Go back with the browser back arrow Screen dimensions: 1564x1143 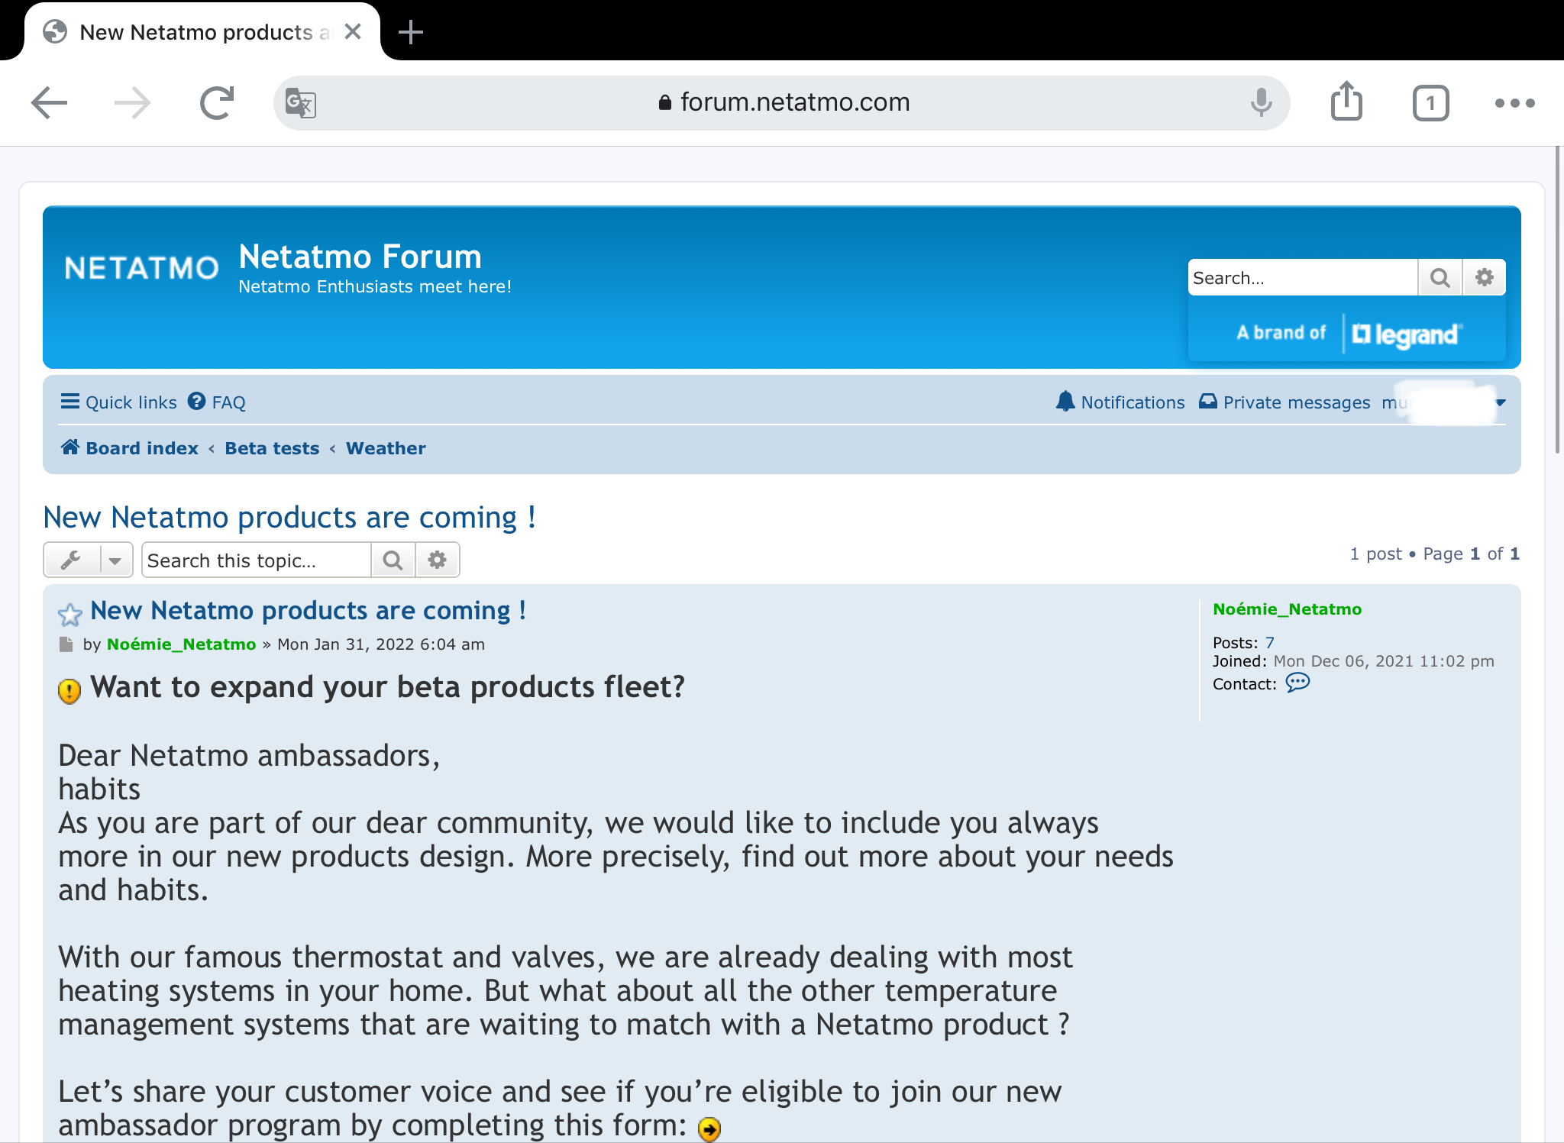tap(50, 102)
